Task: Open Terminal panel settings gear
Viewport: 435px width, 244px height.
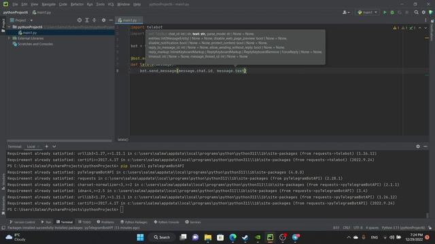Action: click(418, 146)
